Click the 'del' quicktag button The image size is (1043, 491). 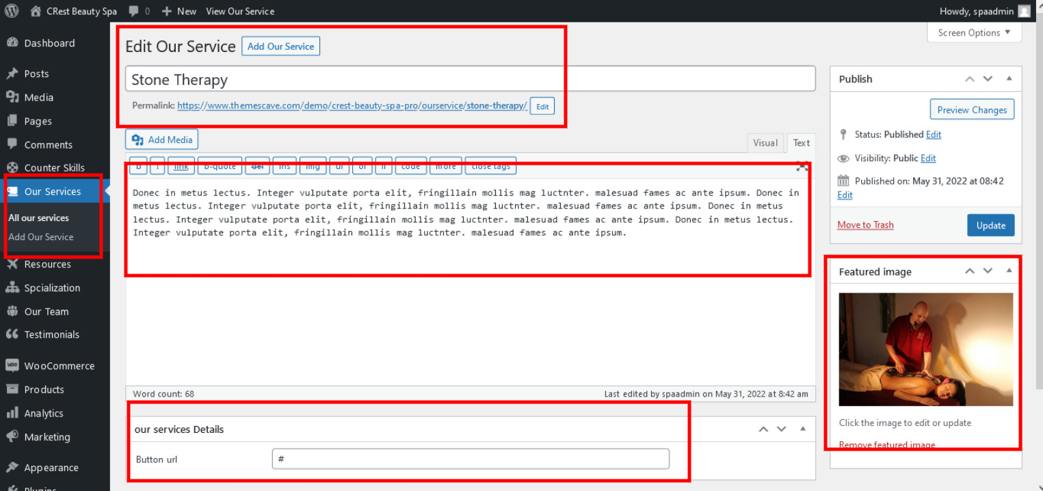pos(257,166)
